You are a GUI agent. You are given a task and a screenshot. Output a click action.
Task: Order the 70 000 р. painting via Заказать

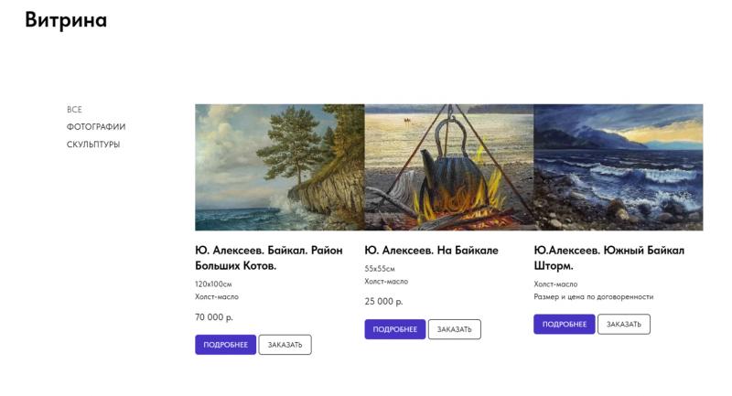tap(285, 345)
